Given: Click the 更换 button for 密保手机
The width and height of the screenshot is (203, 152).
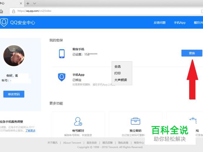Looking at the screenshot, I should (x=192, y=53).
